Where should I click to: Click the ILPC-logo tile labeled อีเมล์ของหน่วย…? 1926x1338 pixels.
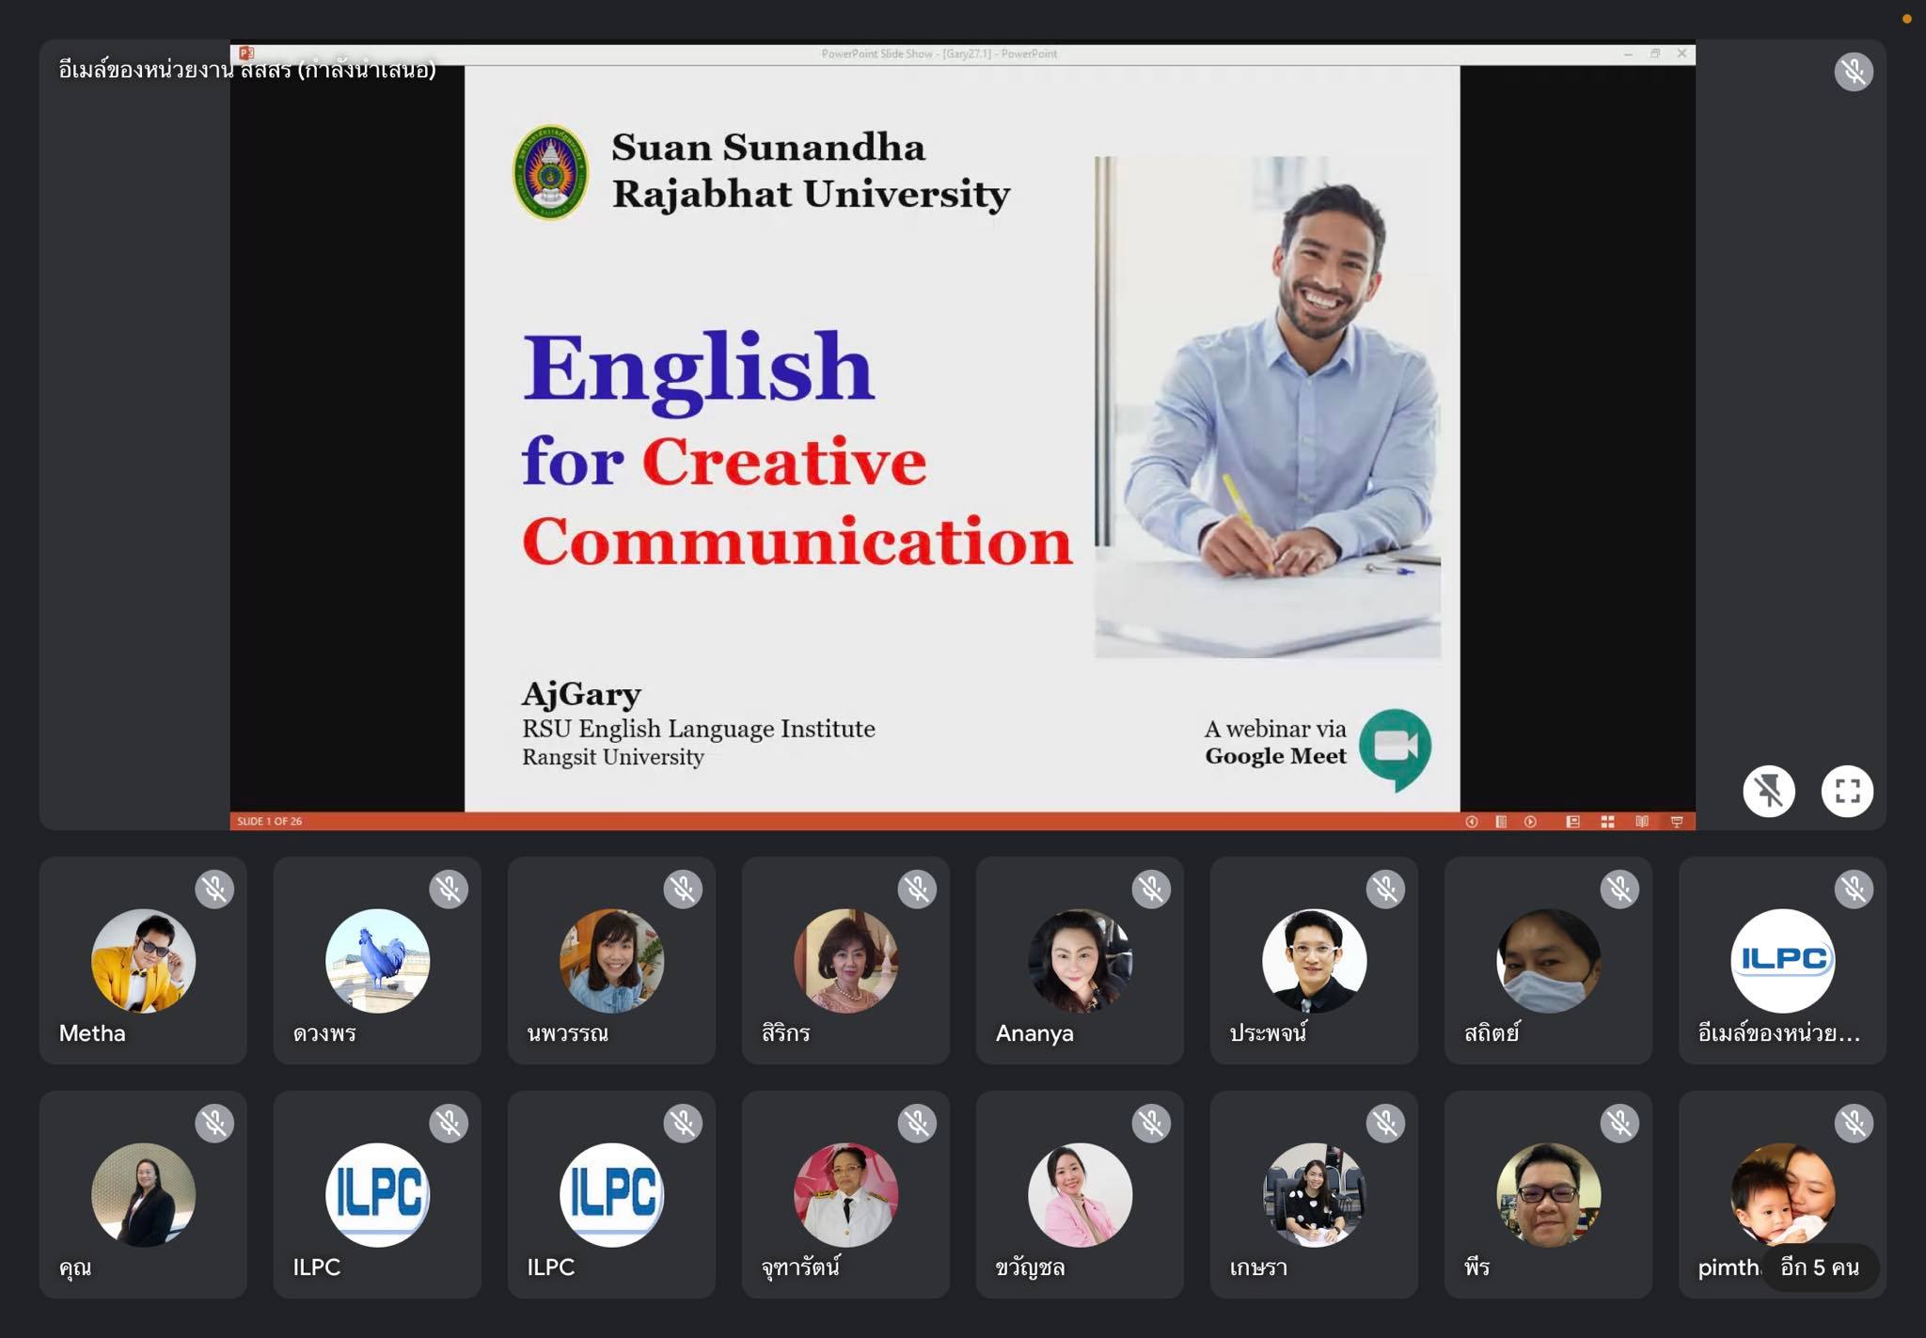coord(1781,960)
